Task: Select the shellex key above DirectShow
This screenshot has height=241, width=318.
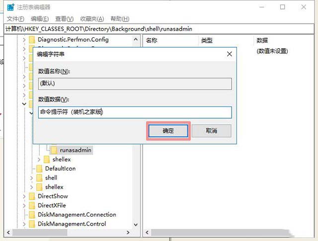Action: pyautogui.click(x=54, y=187)
